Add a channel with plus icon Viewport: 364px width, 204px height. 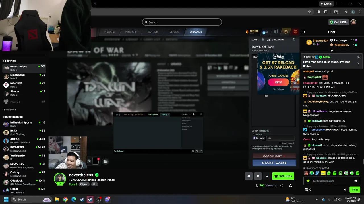193,114
